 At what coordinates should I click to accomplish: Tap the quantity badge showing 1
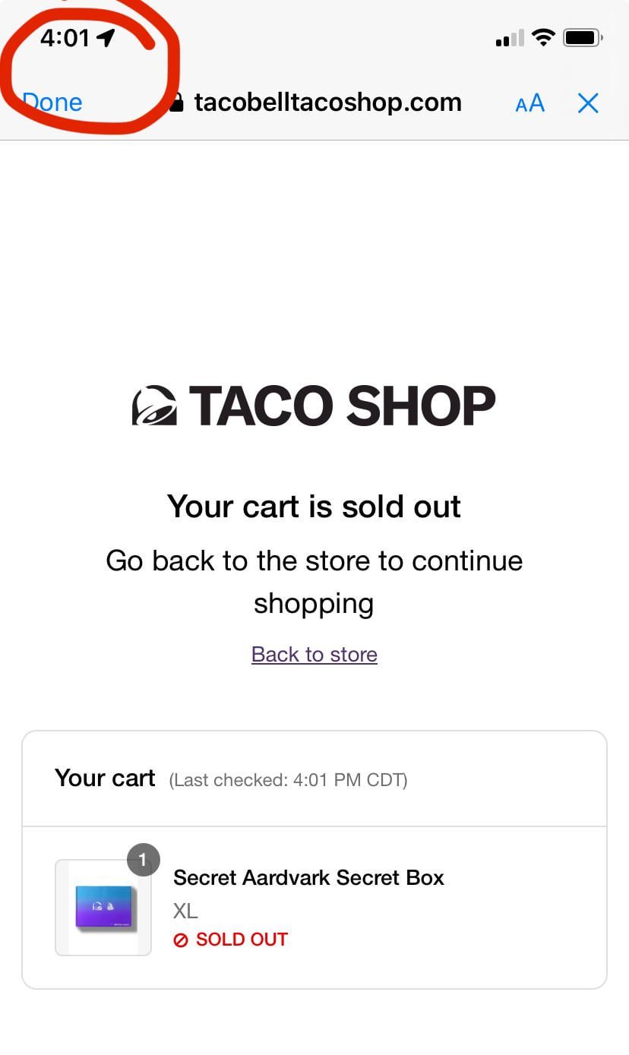pyautogui.click(x=143, y=861)
